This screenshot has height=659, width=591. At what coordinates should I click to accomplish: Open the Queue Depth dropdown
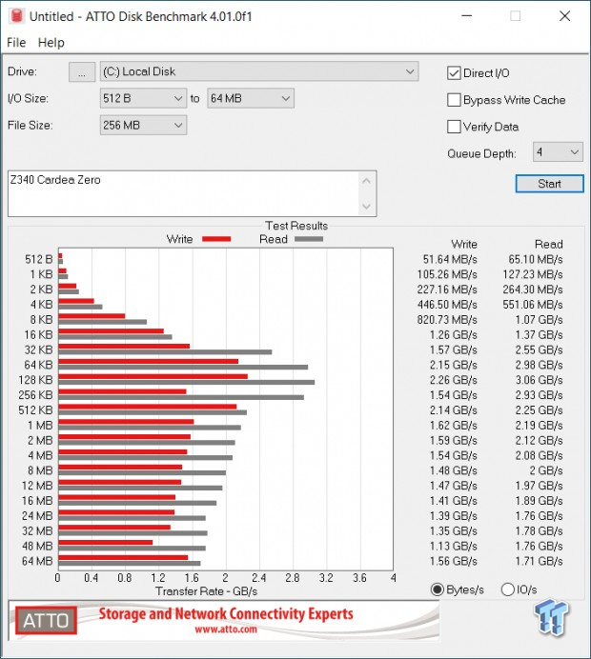tap(558, 151)
